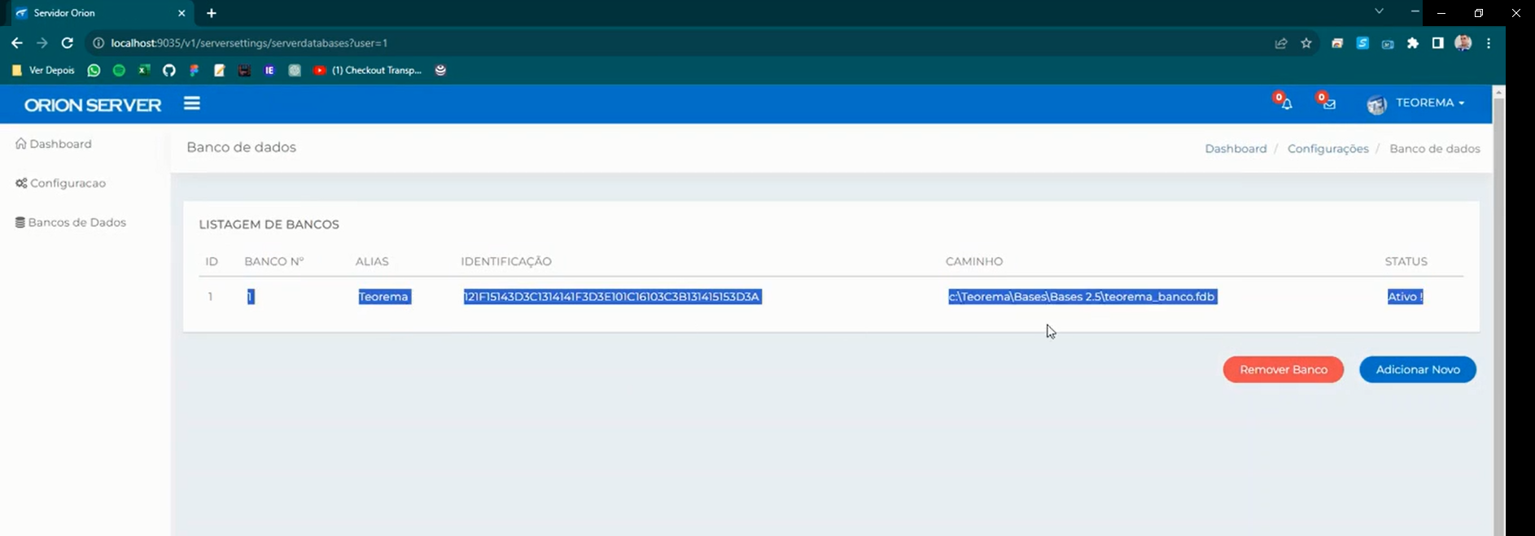Image resolution: width=1535 pixels, height=536 pixels.
Task: Click the Configurações breadcrumb link
Action: [1327, 149]
